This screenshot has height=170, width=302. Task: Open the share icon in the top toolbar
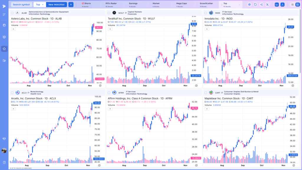click(261, 4)
